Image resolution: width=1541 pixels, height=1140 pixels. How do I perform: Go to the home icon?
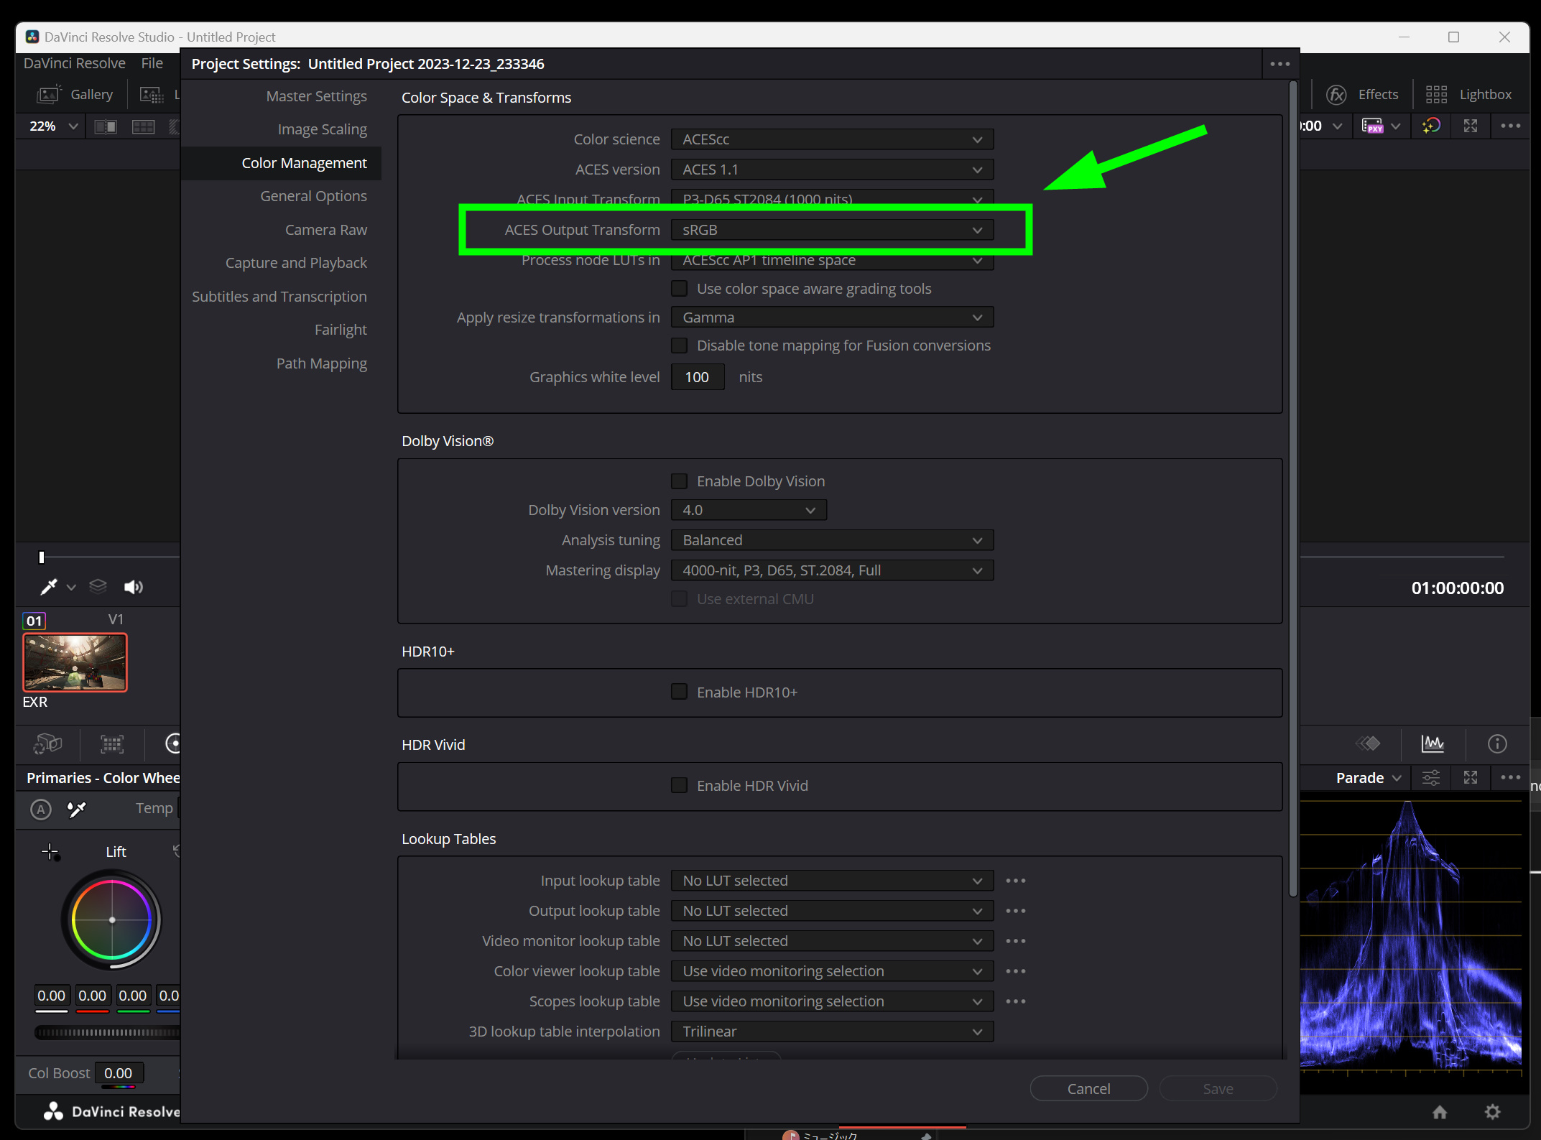(x=1440, y=1111)
